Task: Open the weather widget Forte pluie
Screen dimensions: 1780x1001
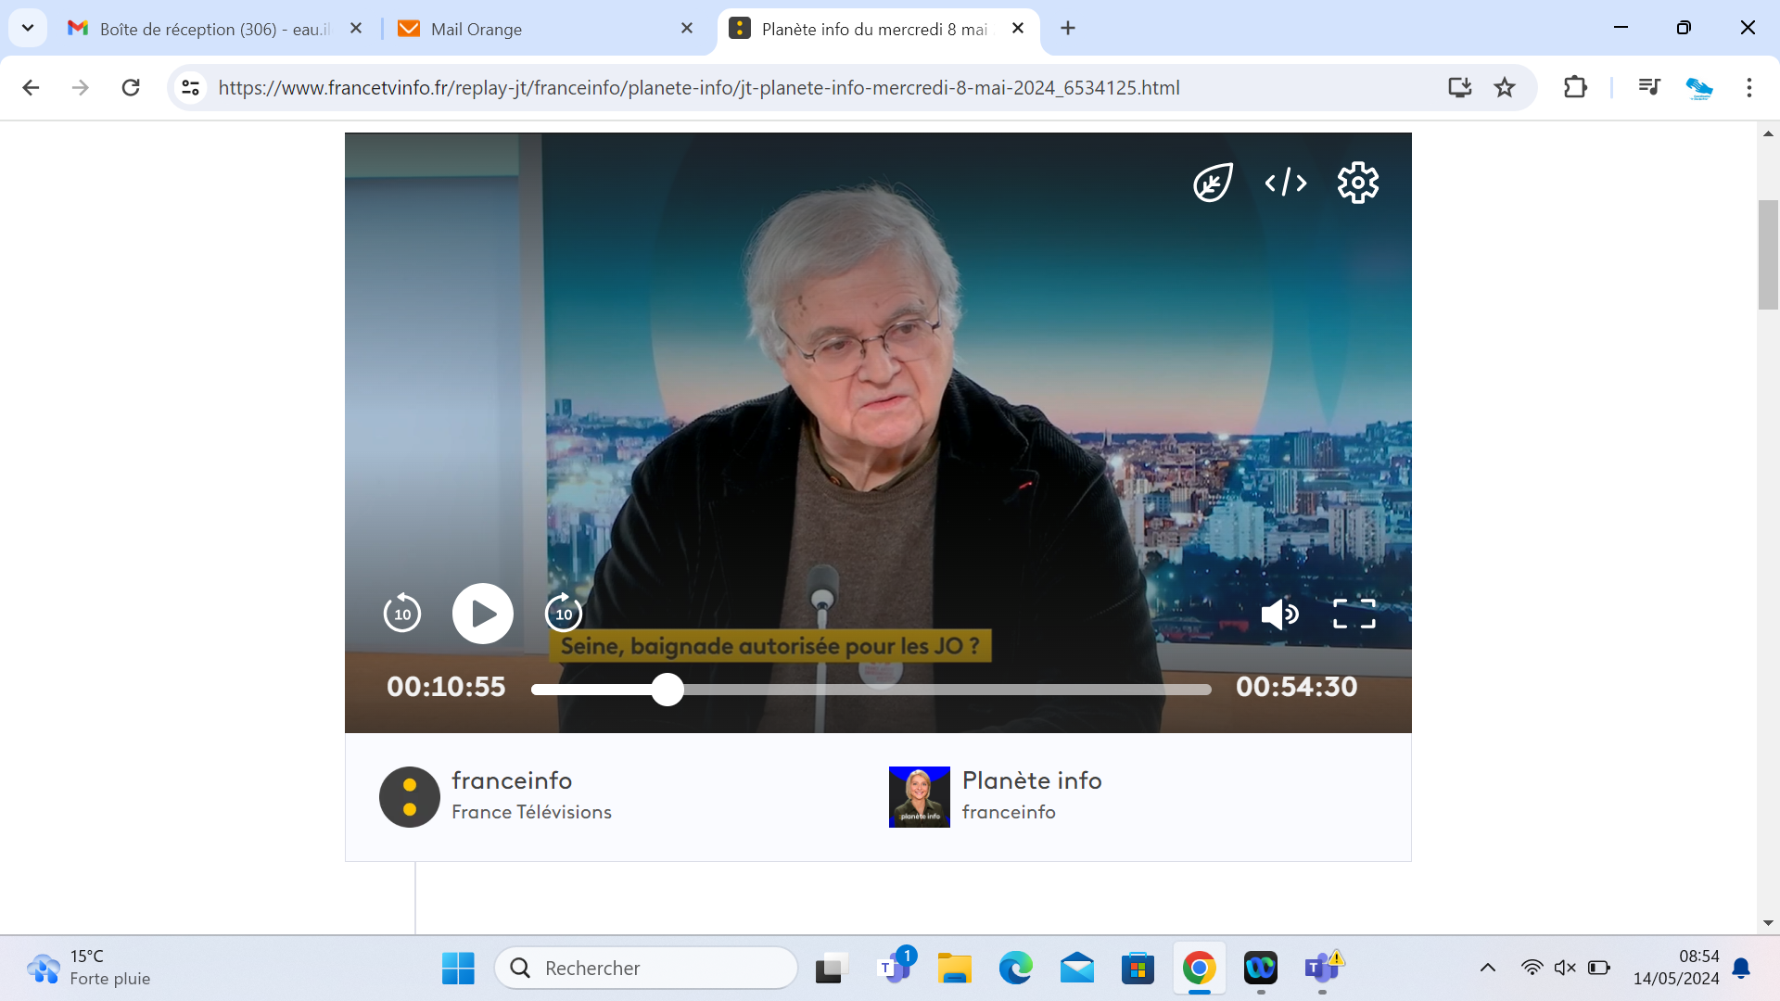Action: 88,968
